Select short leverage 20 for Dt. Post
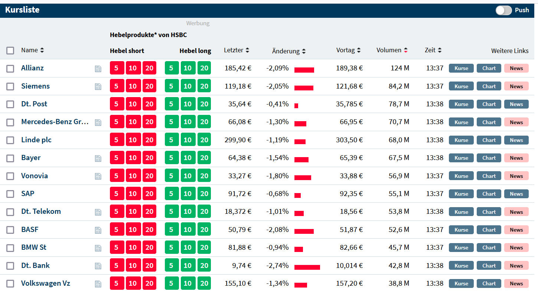The width and height of the screenshot is (538, 292). [x=149, y=104]
